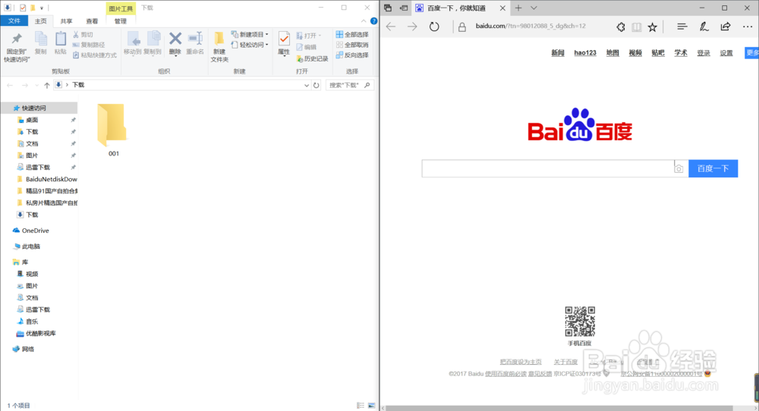Click the 登录 login link on Baidu
This screenshot has height=411, width=759.
pos(704,53)
